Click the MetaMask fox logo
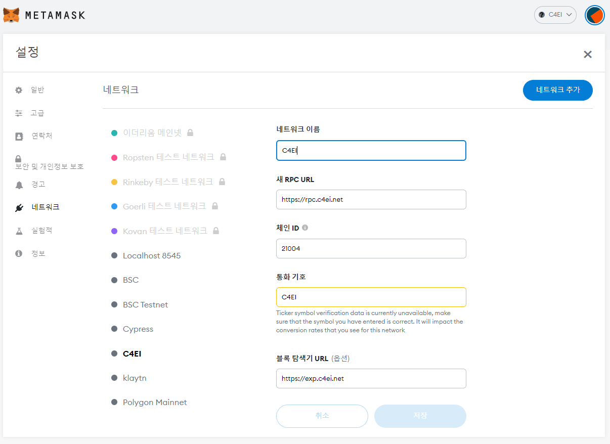The image size is (610, 444). [x=12, y=15]
